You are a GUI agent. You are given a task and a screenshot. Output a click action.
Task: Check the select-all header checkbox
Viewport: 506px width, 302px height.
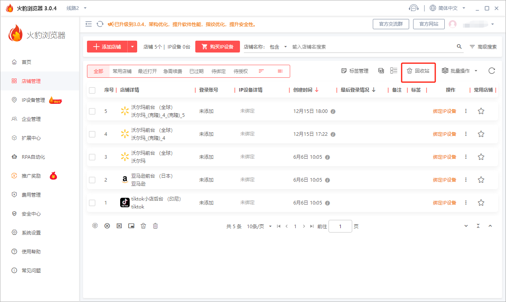click(x=92, y=90)
